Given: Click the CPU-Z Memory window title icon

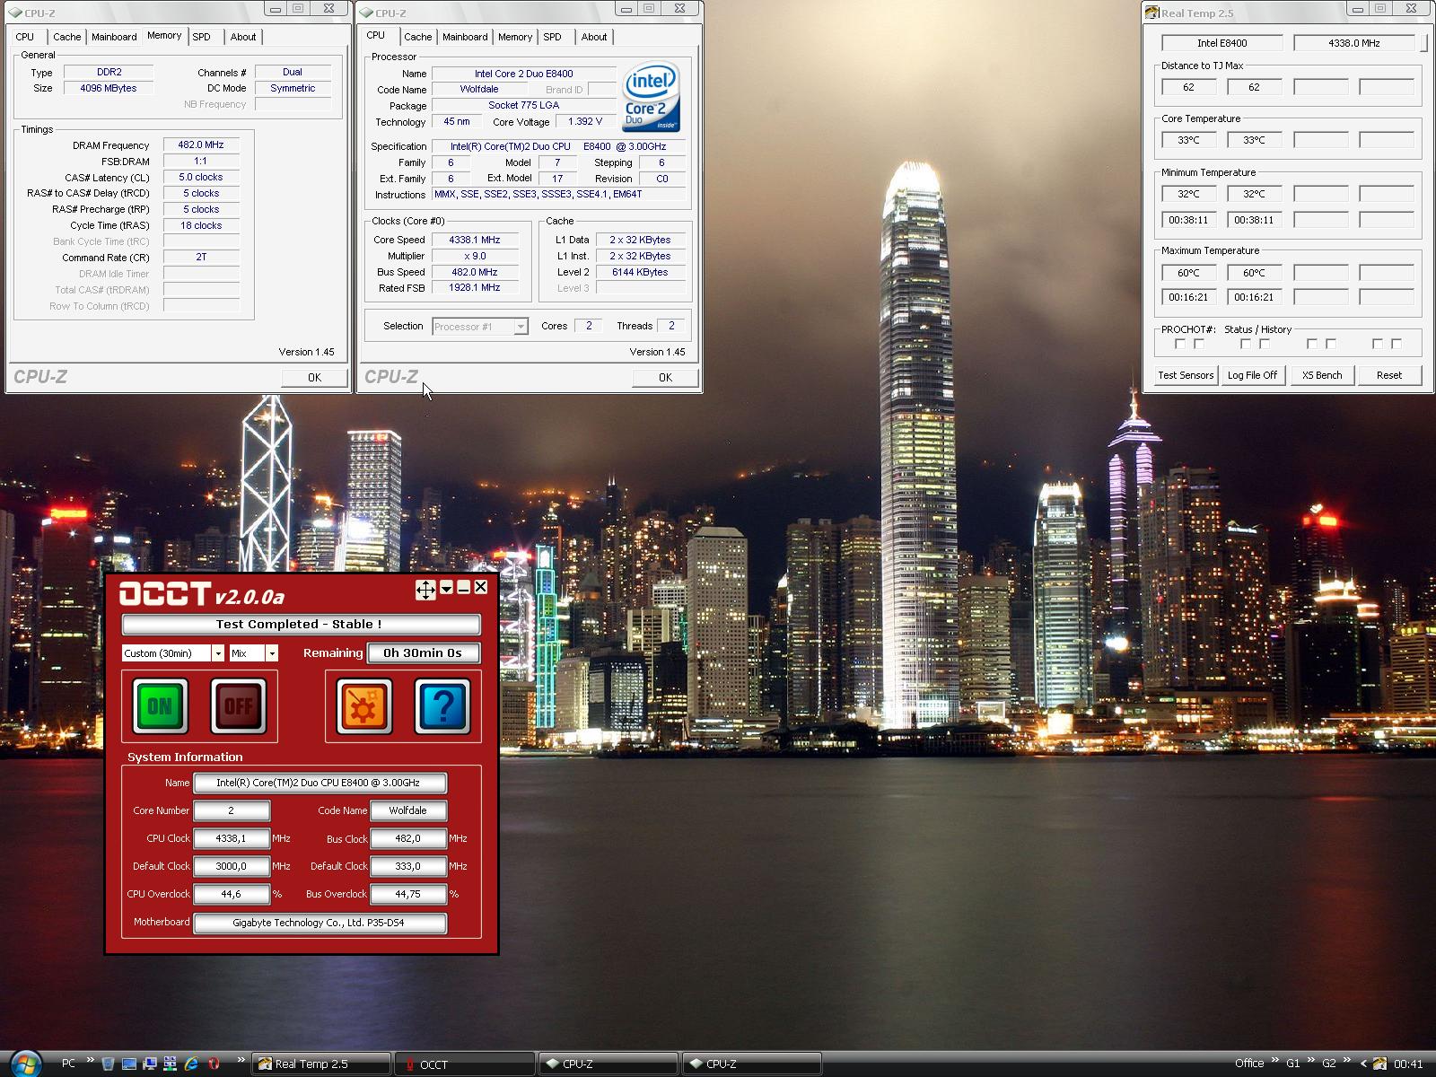Looking at the screenshot, I should [15, 13].
